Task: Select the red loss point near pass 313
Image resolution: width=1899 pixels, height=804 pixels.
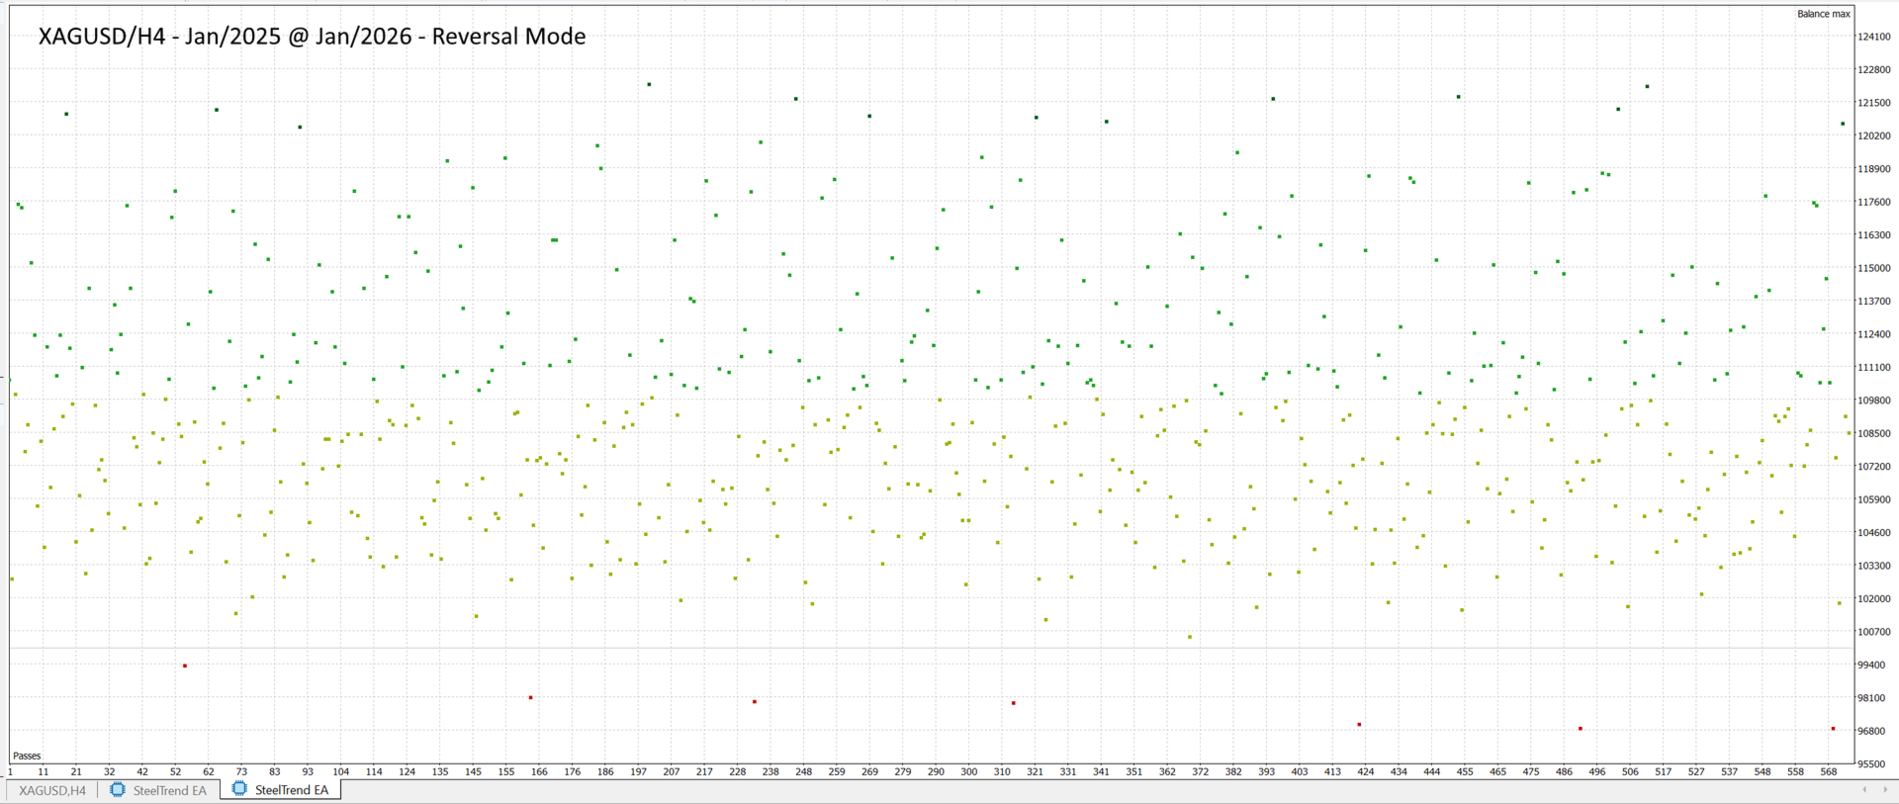Action: [x=1014, y=703]
